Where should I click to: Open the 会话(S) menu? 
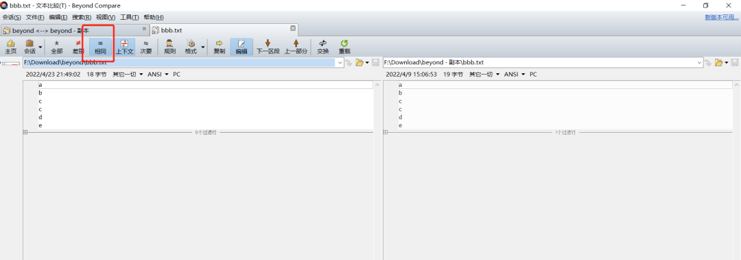[x=12, y=17]
